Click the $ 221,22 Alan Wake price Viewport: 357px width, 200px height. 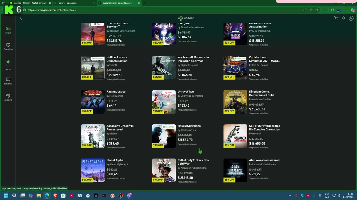point(255,174)
